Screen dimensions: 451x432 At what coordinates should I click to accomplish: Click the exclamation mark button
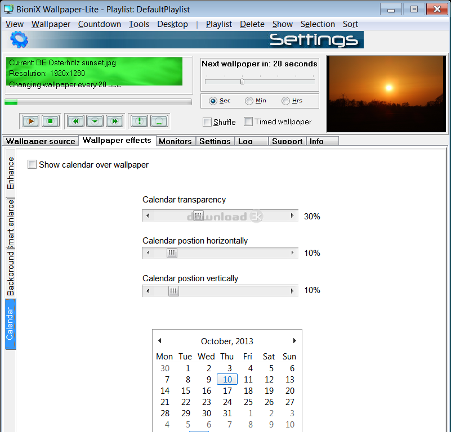(x=139, y=121)
